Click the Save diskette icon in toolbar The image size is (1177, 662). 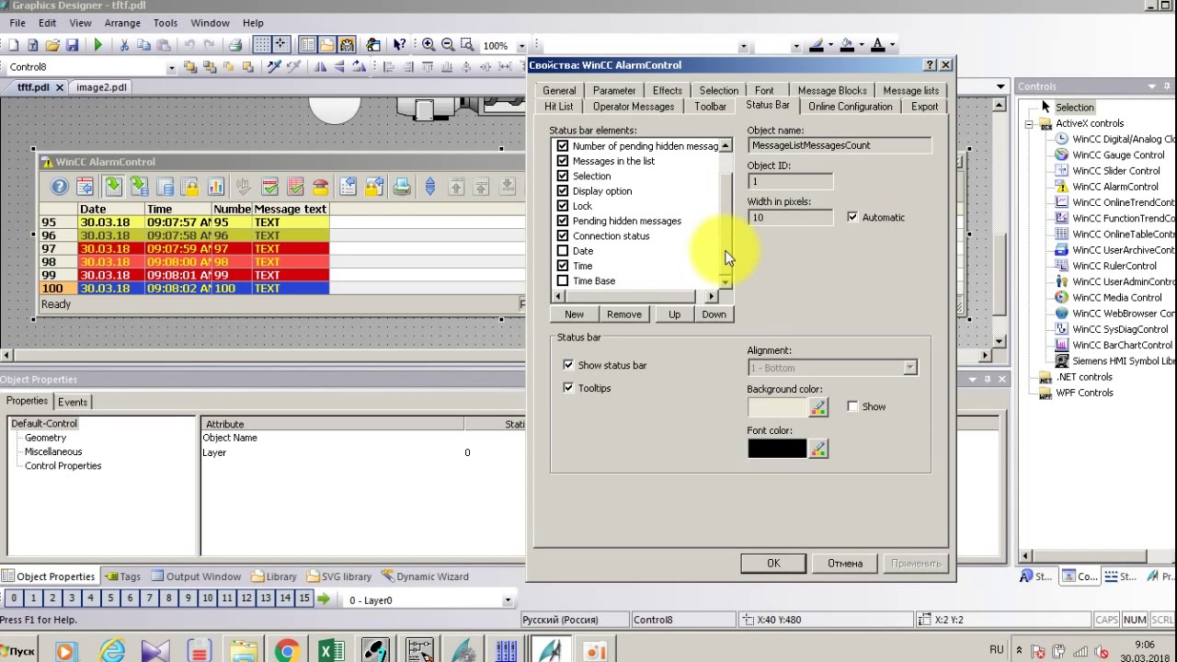pyautogui.click(x=73, y=45)
